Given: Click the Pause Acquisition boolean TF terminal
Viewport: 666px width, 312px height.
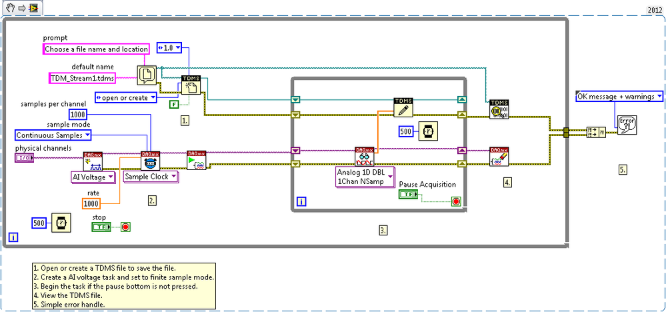Looking at the screenshot, I should (x=408, y=194).
